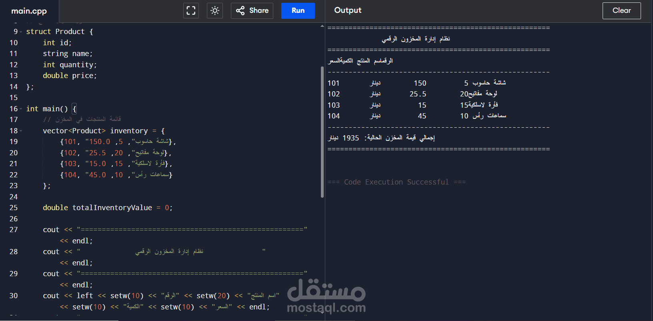Click the code line containing {101,
Image resolution: width=653 pixels, height=321 pixels.
(x=118, y=142)
